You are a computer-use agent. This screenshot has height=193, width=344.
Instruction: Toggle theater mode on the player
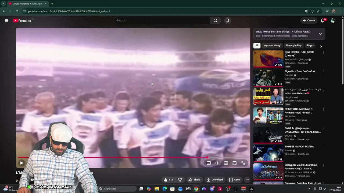(x=226, y=163)
